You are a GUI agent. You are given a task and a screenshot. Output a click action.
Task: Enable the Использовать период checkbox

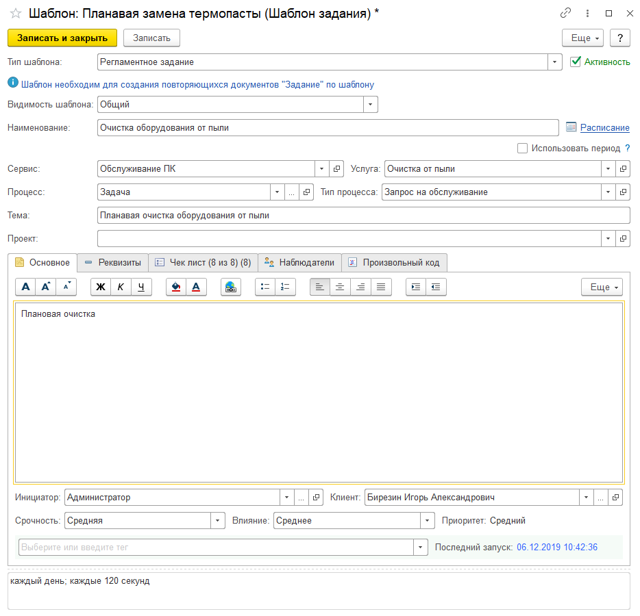[523, 148]
